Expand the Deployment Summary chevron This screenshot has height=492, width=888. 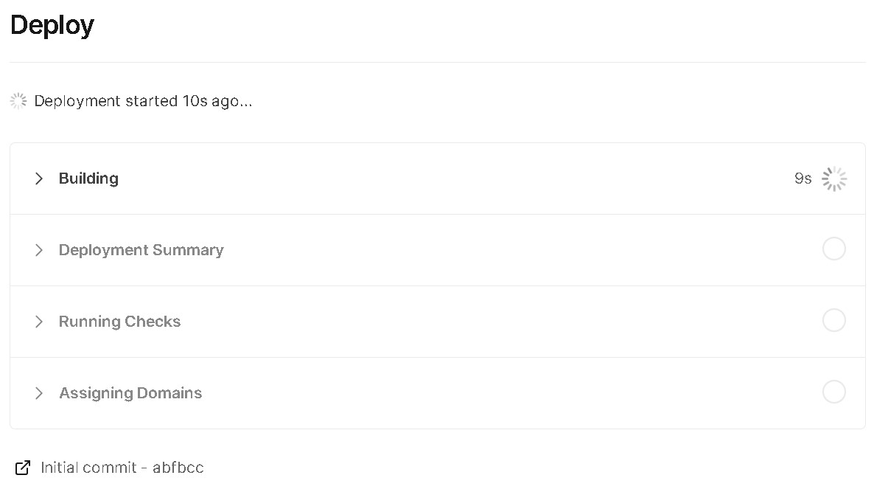[39, 250]
